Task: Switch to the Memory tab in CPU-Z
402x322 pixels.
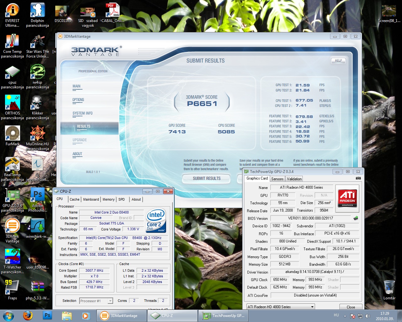Action: tap(109, 199)
